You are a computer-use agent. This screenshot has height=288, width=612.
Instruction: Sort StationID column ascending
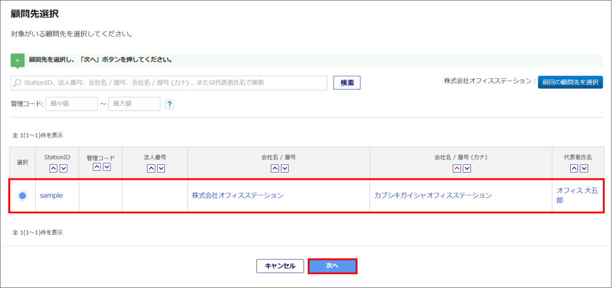pyautogui.click(x=53, y=168)
